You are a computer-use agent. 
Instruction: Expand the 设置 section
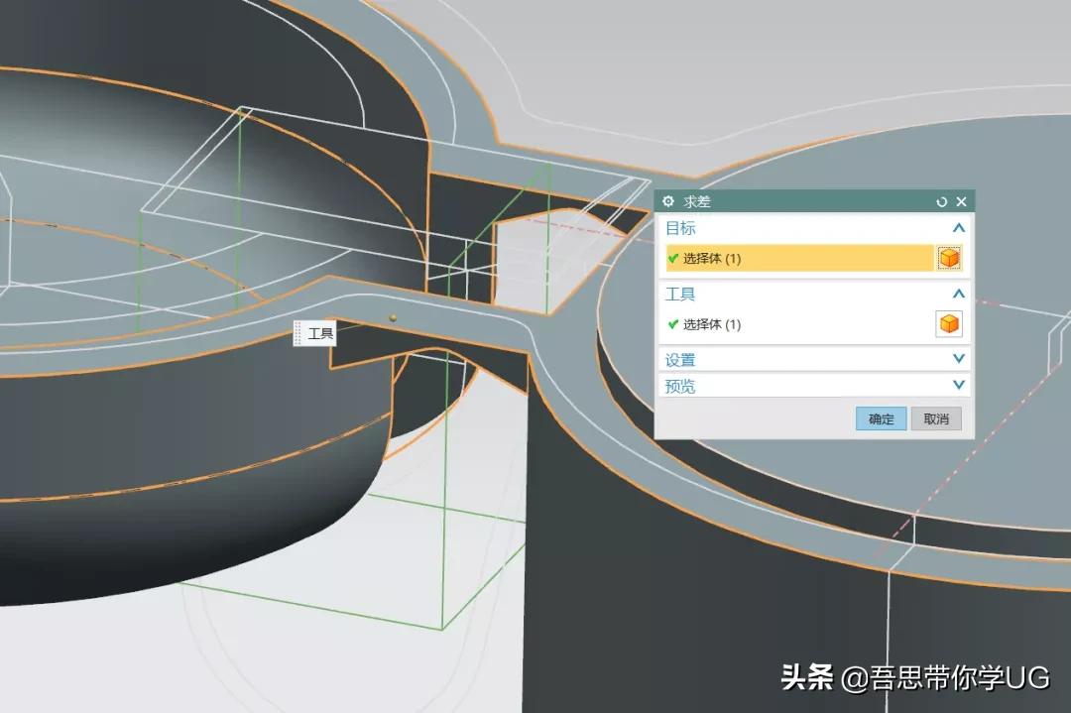(x=957, y=359)
